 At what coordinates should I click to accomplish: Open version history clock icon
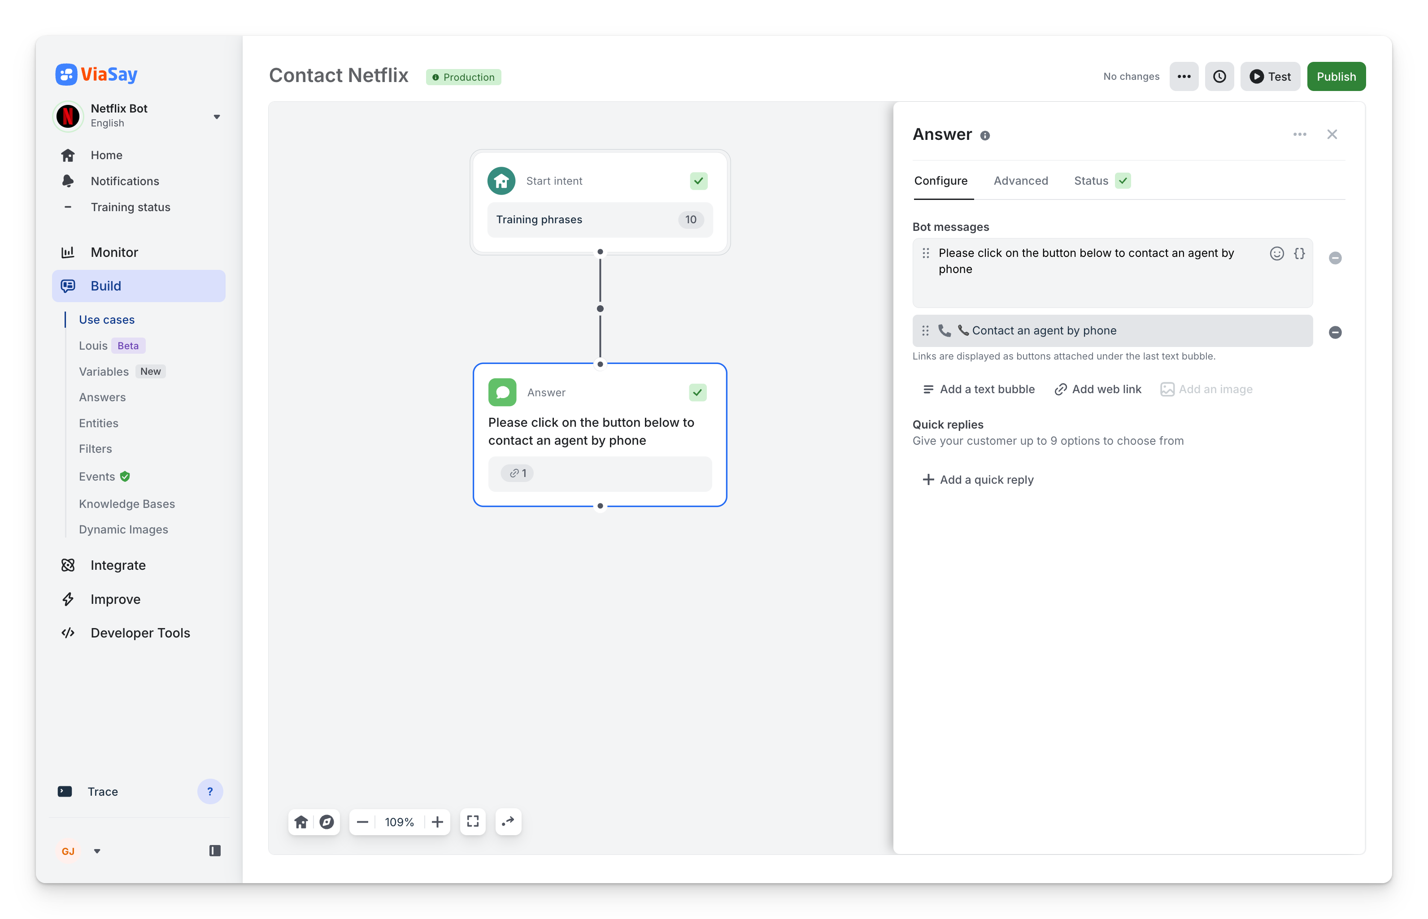coord(1219,76)
